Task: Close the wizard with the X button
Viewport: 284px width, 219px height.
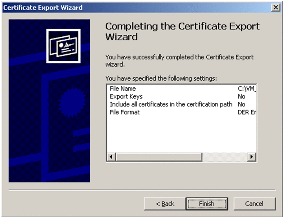Action: coord(276,8)
